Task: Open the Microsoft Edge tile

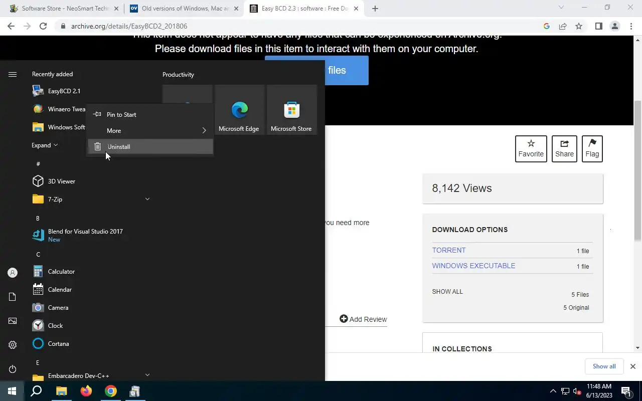Action: point(239,110)
